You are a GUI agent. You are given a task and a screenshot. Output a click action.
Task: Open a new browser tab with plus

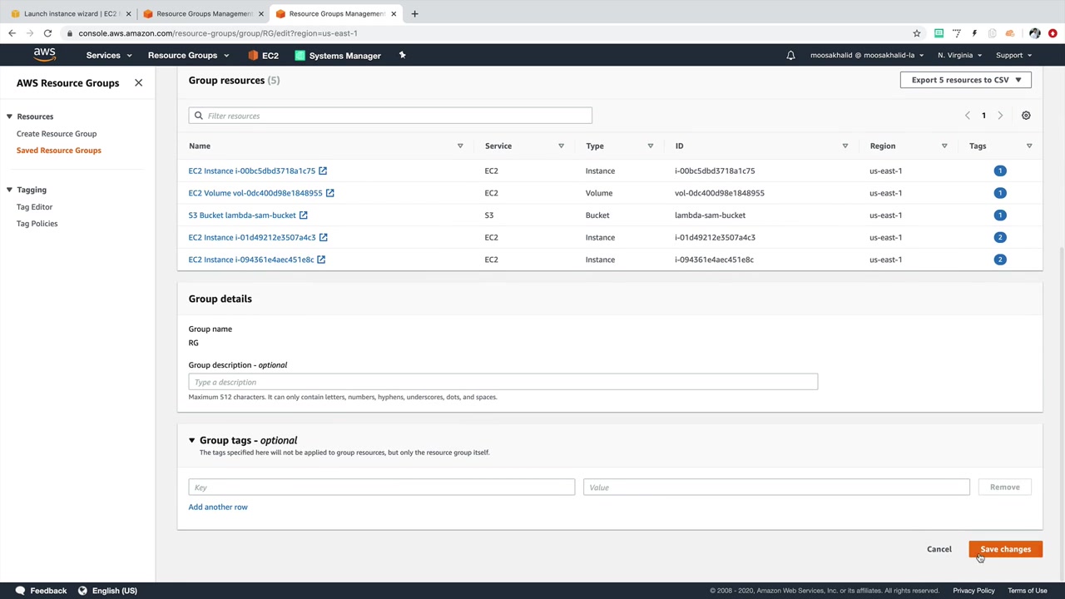(x=414, y=13)
